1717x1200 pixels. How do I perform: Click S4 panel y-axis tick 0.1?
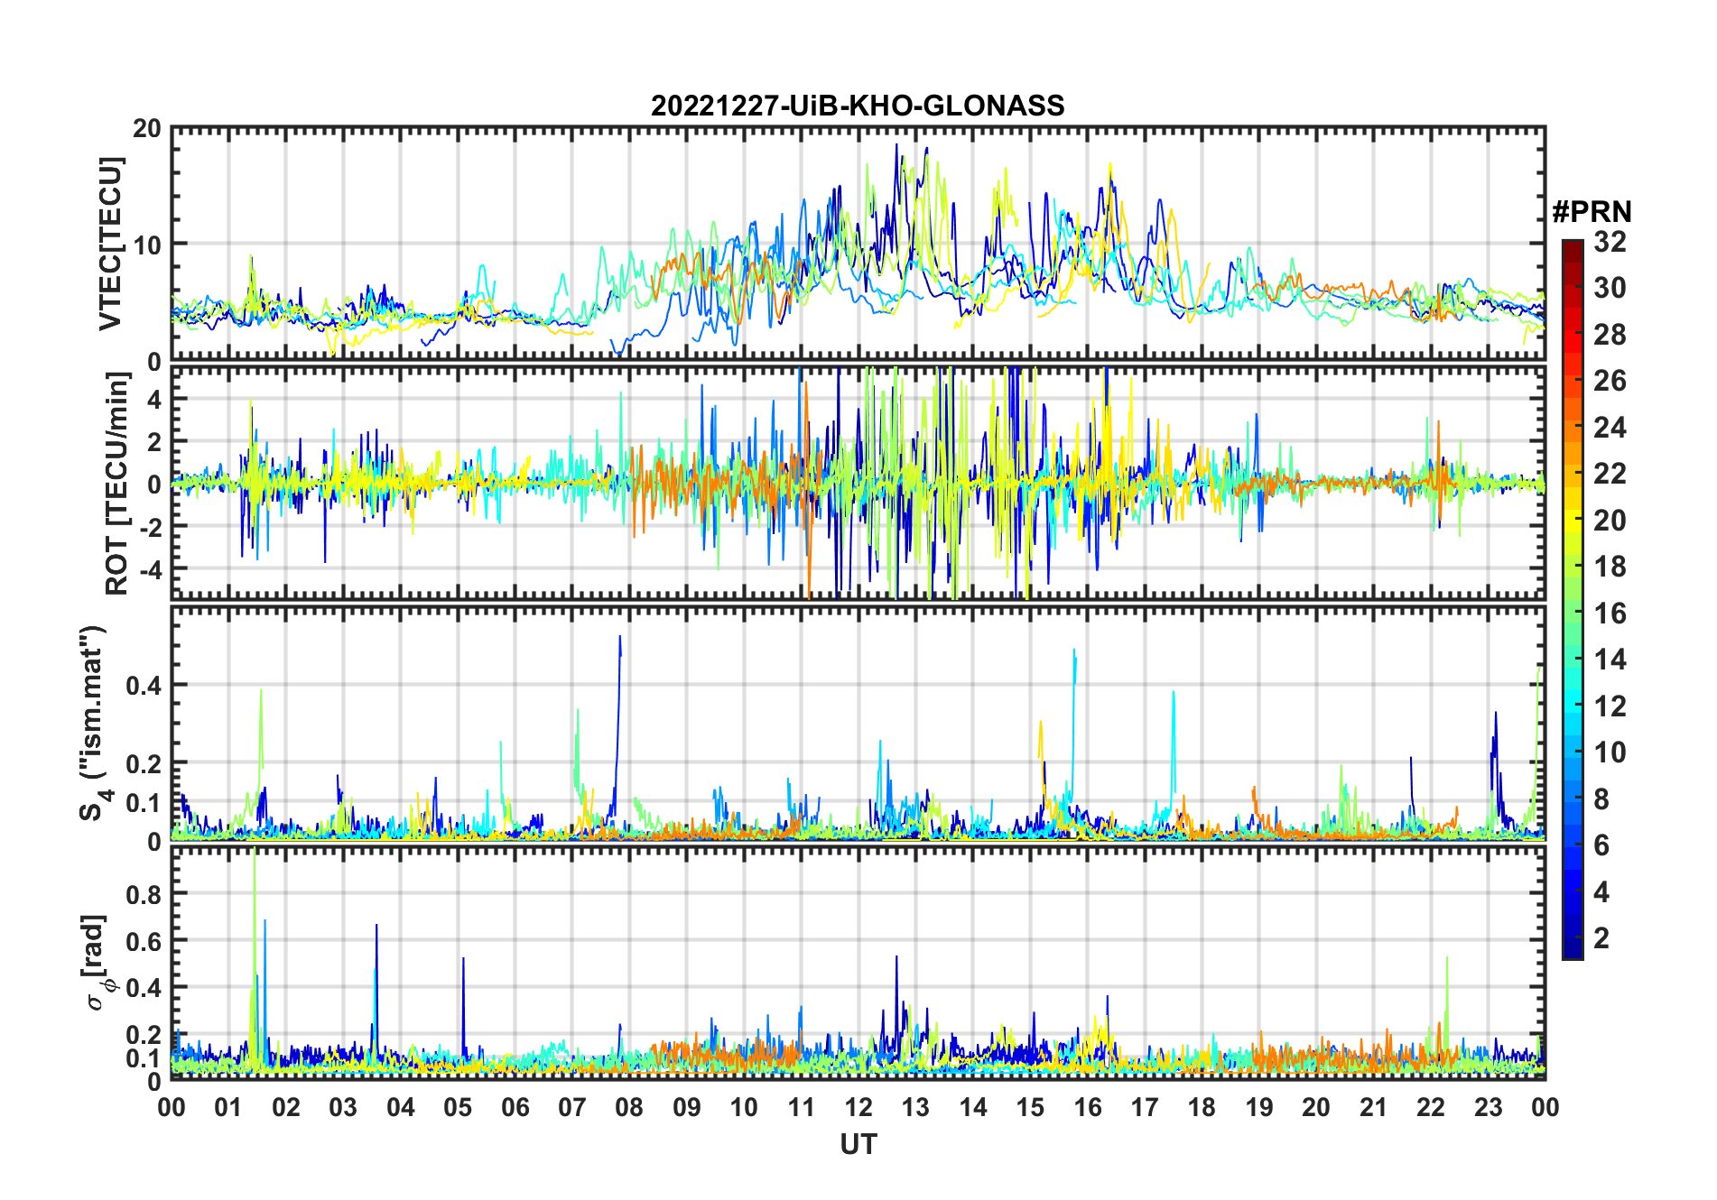[x=144, y=802]
